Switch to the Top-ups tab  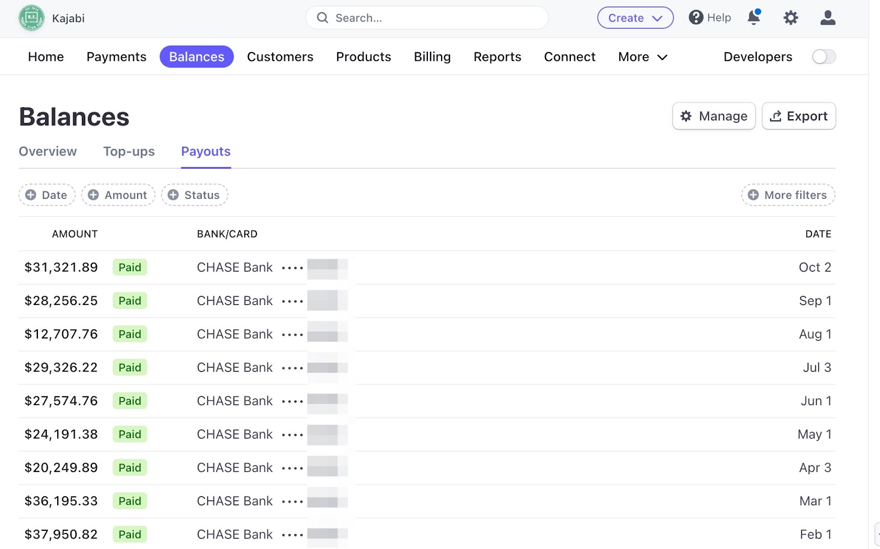(x=129, y=152)
